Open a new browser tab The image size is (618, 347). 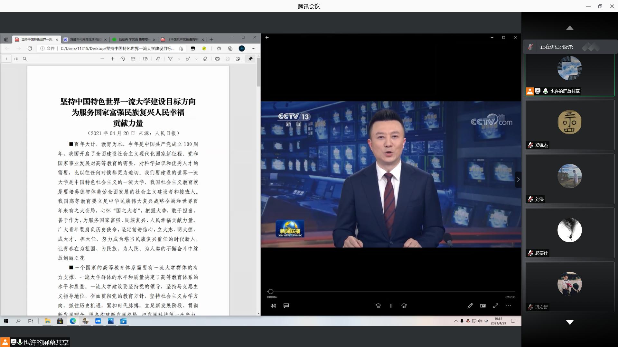pyautogui.click(x=211, y=40)
